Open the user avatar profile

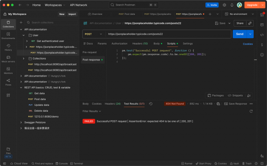click(x=240, y=5)
